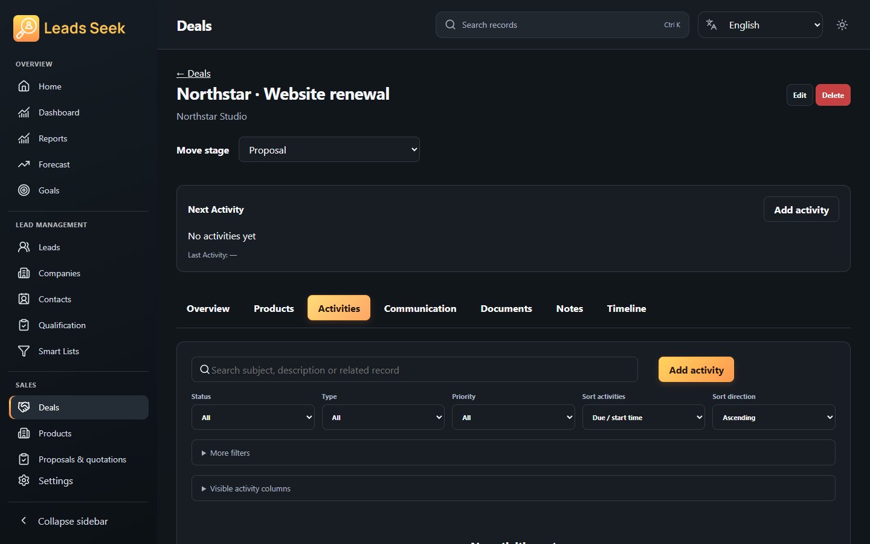Open Home via its house icon
This screenshot has height=544, width=870.
24,86
